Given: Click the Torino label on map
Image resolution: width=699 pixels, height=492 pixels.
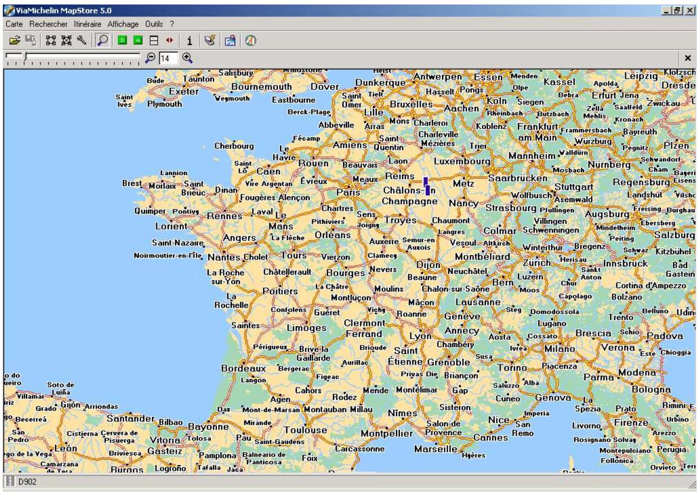Looking at the screenshot, I should pyautogui.click(x=512, y=368).
